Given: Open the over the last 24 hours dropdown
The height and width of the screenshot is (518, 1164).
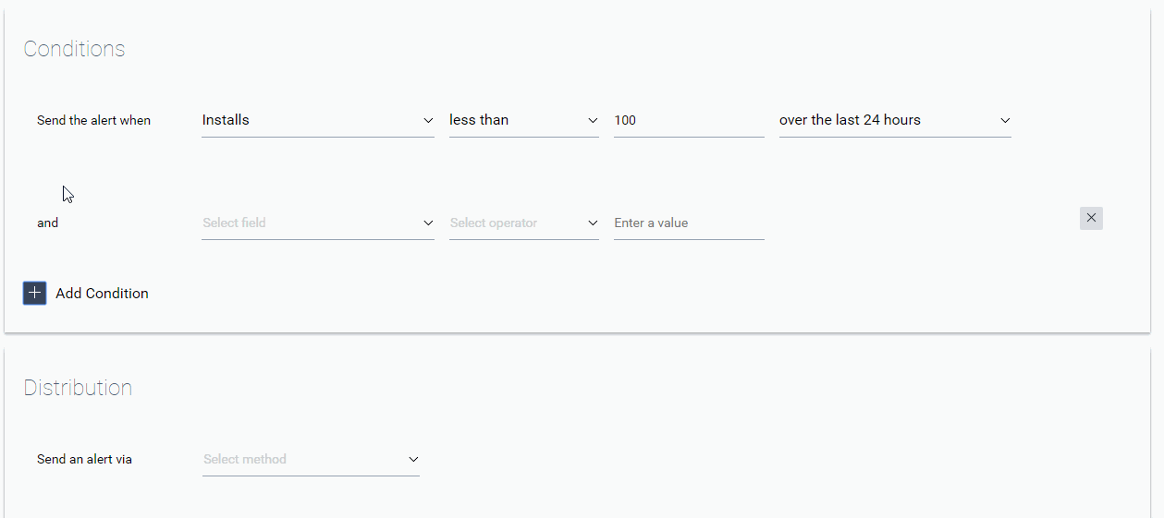Looking at the screenshot, I should point(895,120).
